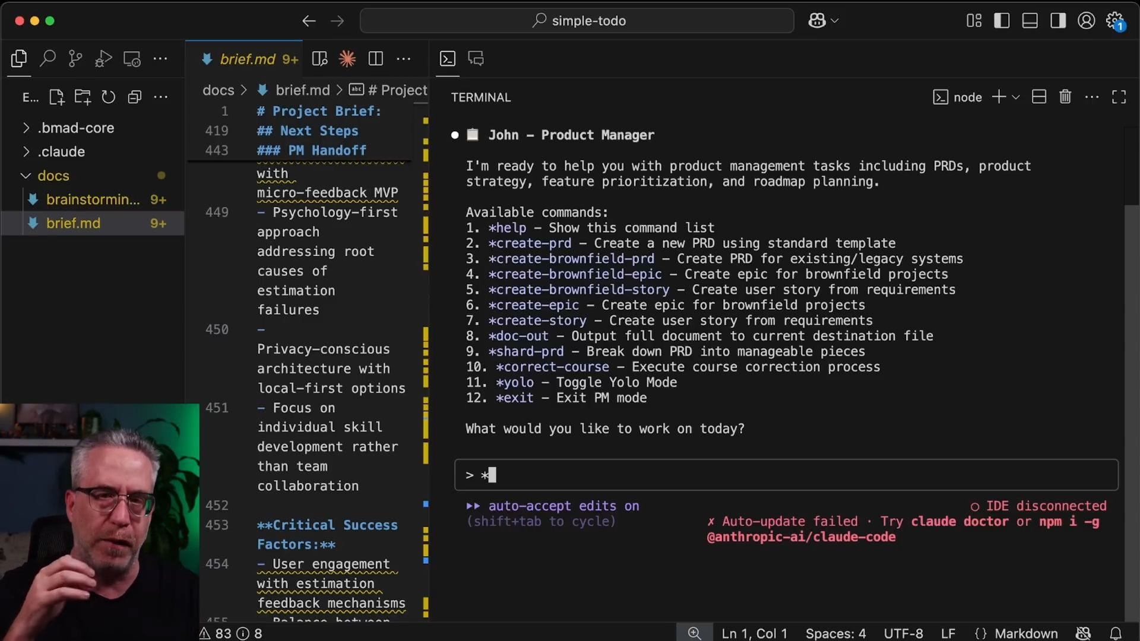Select the Terminal panel tab icon
This screenshot has width=1140, height=641.
pos(448,58)
